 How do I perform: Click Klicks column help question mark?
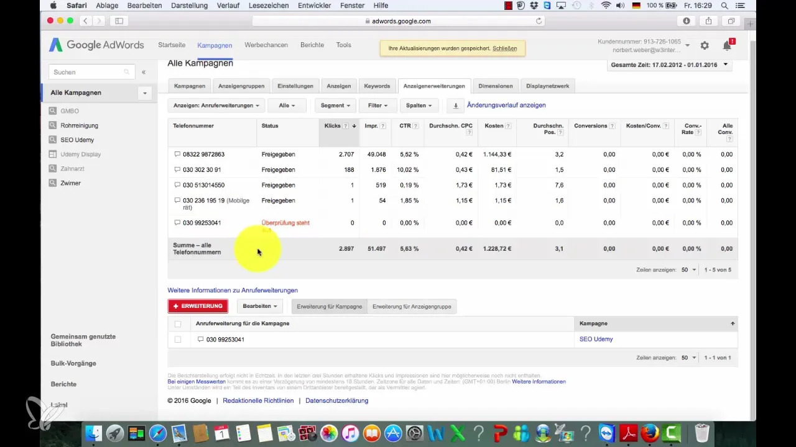pyautogui.click(x=346, y=126)
